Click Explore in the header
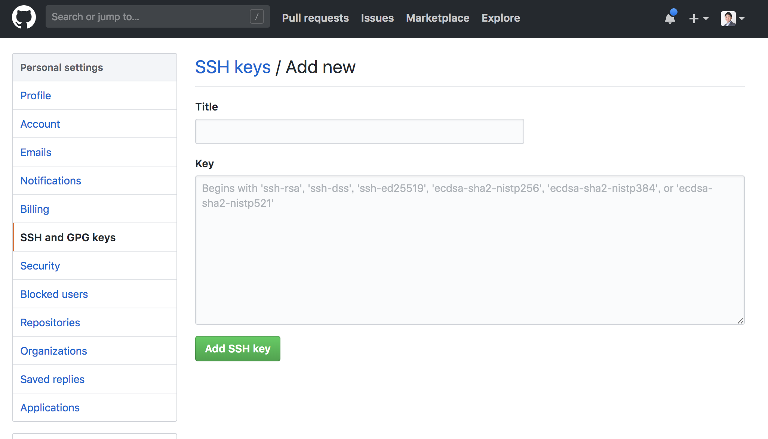768x439 pixels. tap(501, 18)
